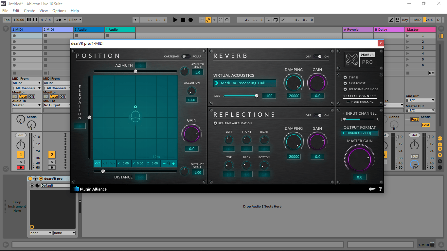Open track 1 Audio To Master dropdown
The height and width of the screenshot is (251, 447).
[x=27, y=105]
